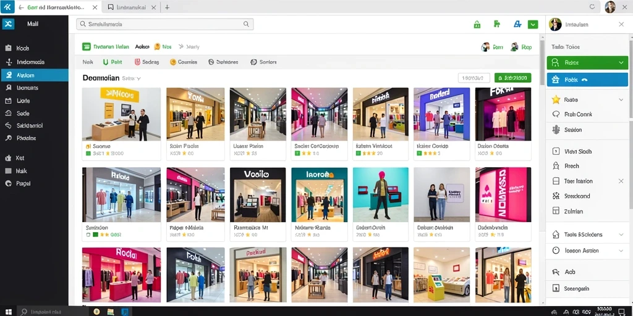The height and width of the screenshot is (316, 633).
Task: Select the Sodrag filter tab
Action: pos(147,62)
